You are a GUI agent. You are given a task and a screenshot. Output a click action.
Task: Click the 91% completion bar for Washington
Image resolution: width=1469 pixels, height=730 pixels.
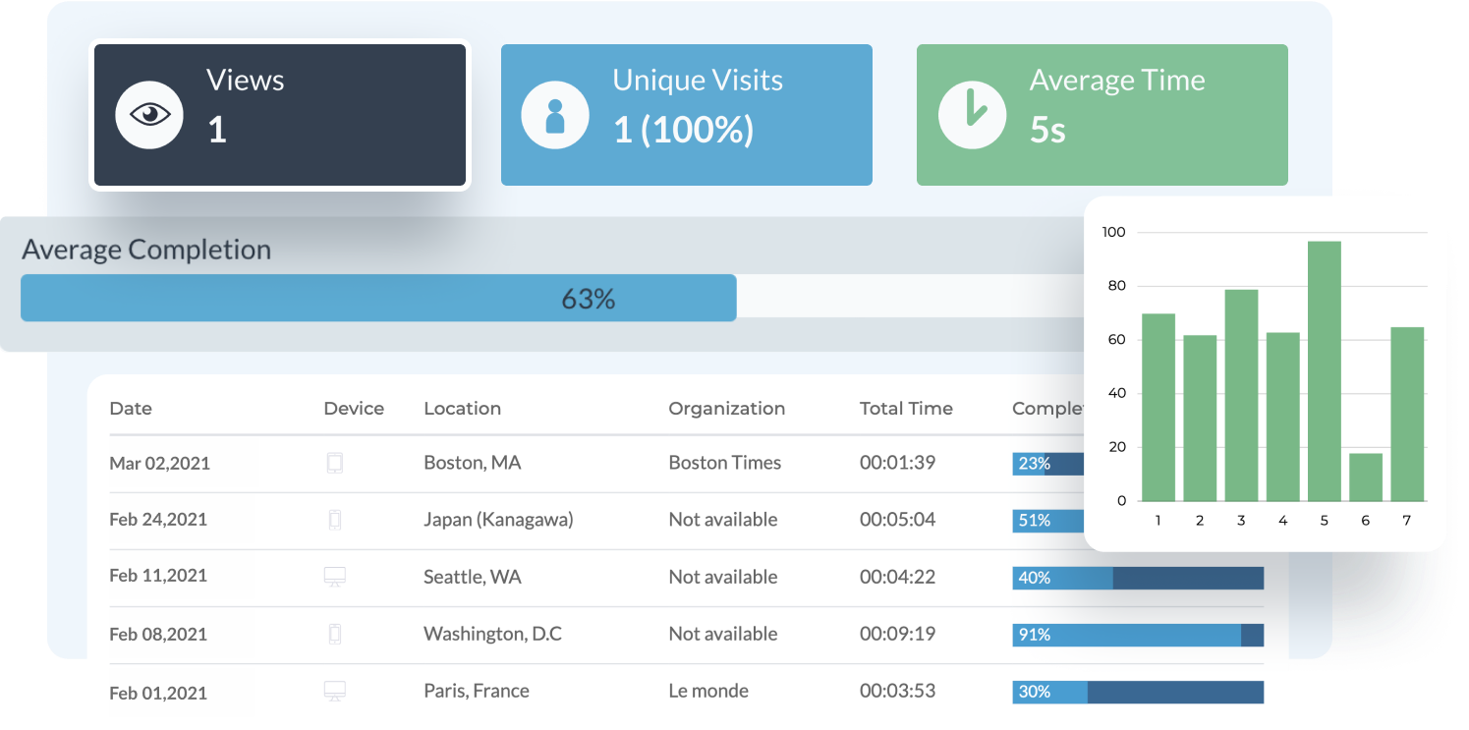[x=1138, y=635]
